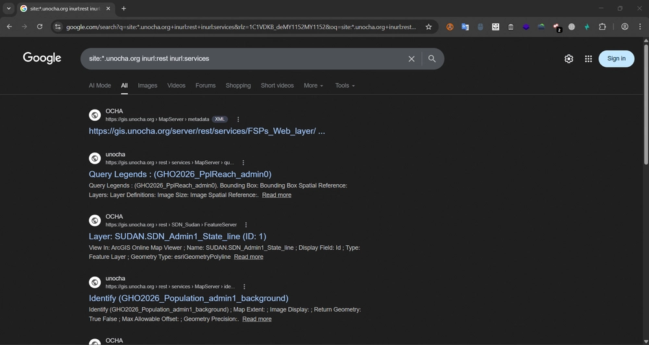Switch to Shopping tab

[238, 85]
